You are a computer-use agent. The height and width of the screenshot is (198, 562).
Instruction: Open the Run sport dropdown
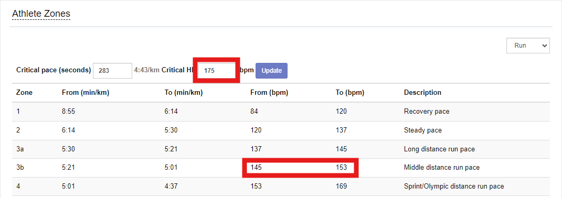pos(527,46)
